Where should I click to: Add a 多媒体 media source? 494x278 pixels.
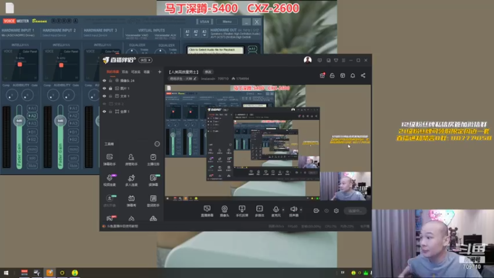(259, 211)
